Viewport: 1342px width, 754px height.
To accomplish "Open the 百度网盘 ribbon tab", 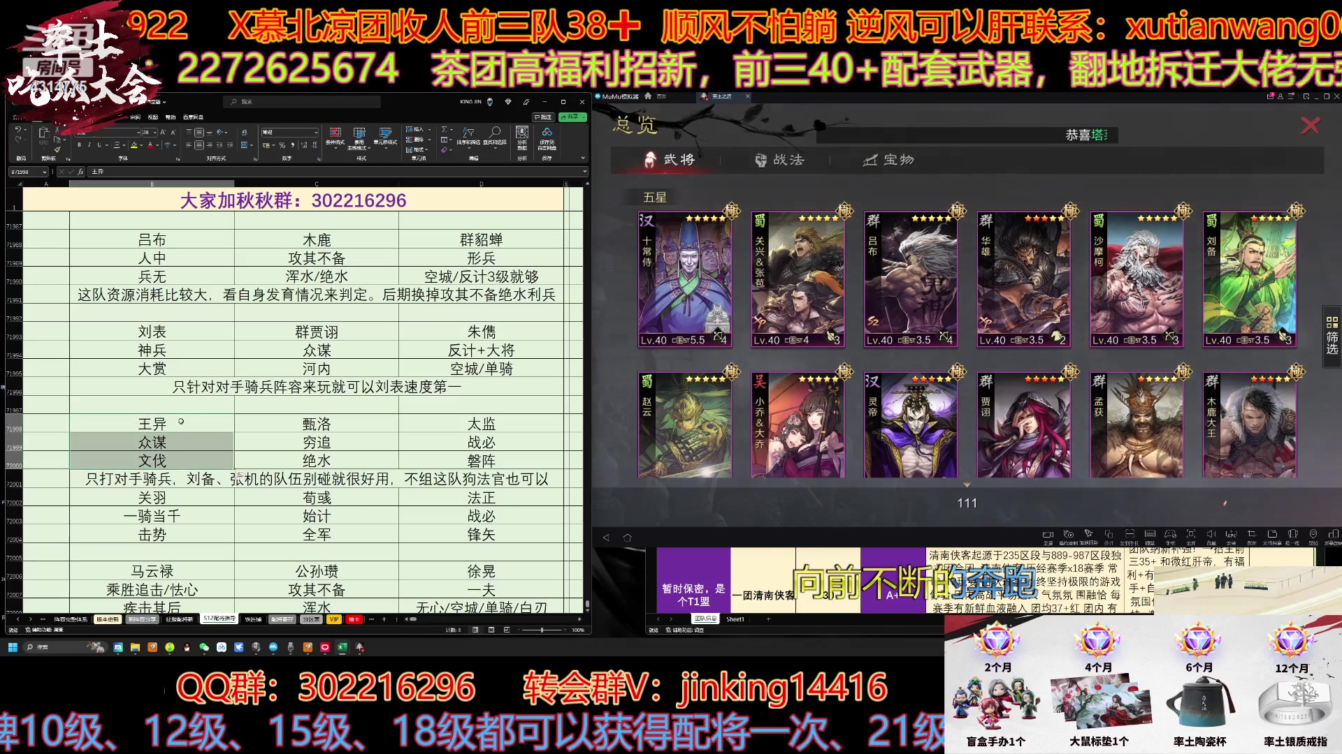I will (193, 117).
